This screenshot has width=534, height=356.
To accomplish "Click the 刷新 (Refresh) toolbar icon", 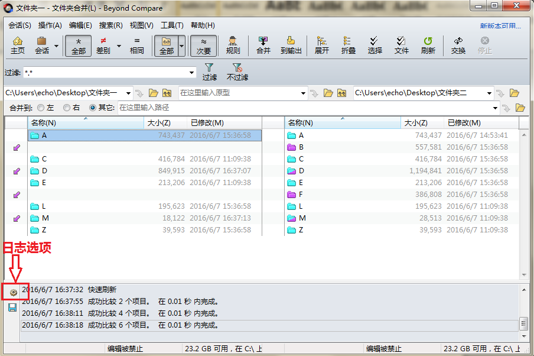I will click(x=428, y=46).
